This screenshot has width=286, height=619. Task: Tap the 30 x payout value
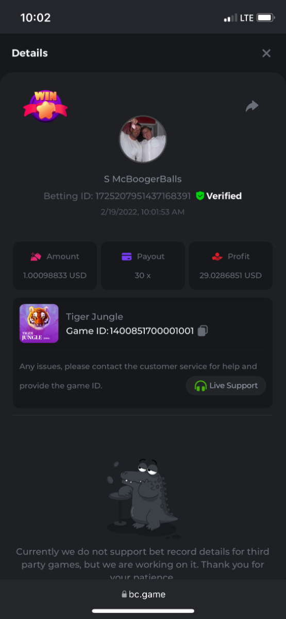[x=143, y=275]
